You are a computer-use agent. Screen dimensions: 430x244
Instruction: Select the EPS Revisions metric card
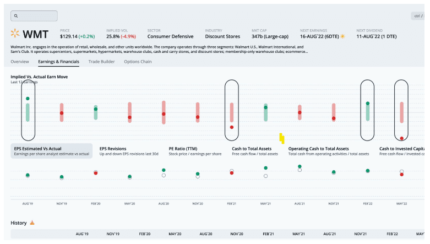(x=129, y=151)
